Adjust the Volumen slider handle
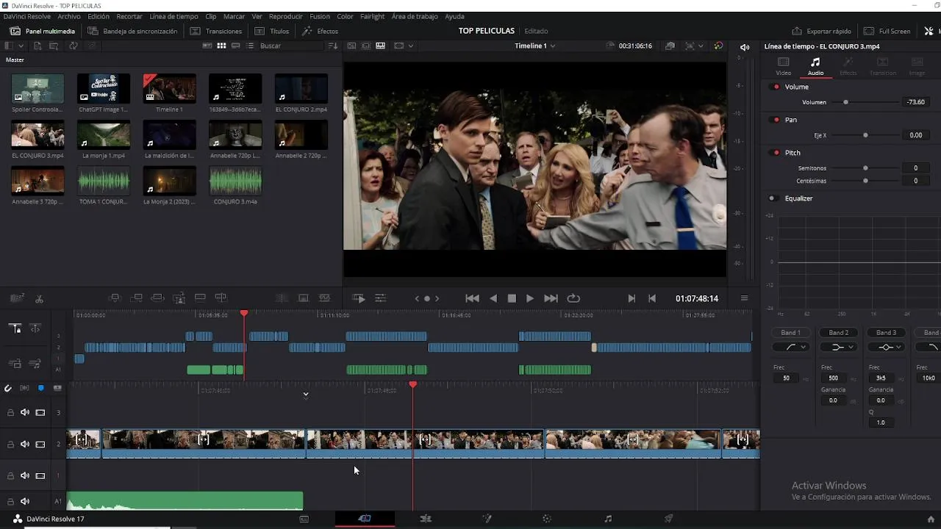The width and height of the screenshot is (941, 529). 845,102
